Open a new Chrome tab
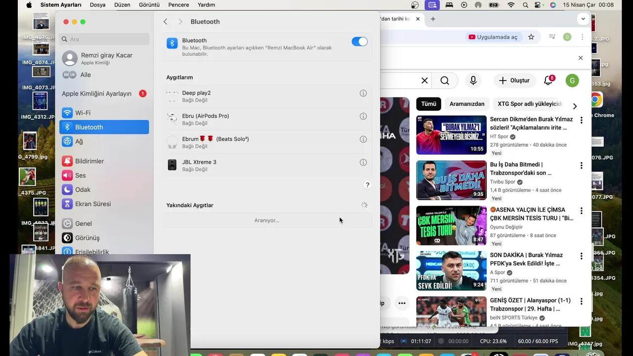The width and height of the screenshot is (633, 356). click(433, 19)
